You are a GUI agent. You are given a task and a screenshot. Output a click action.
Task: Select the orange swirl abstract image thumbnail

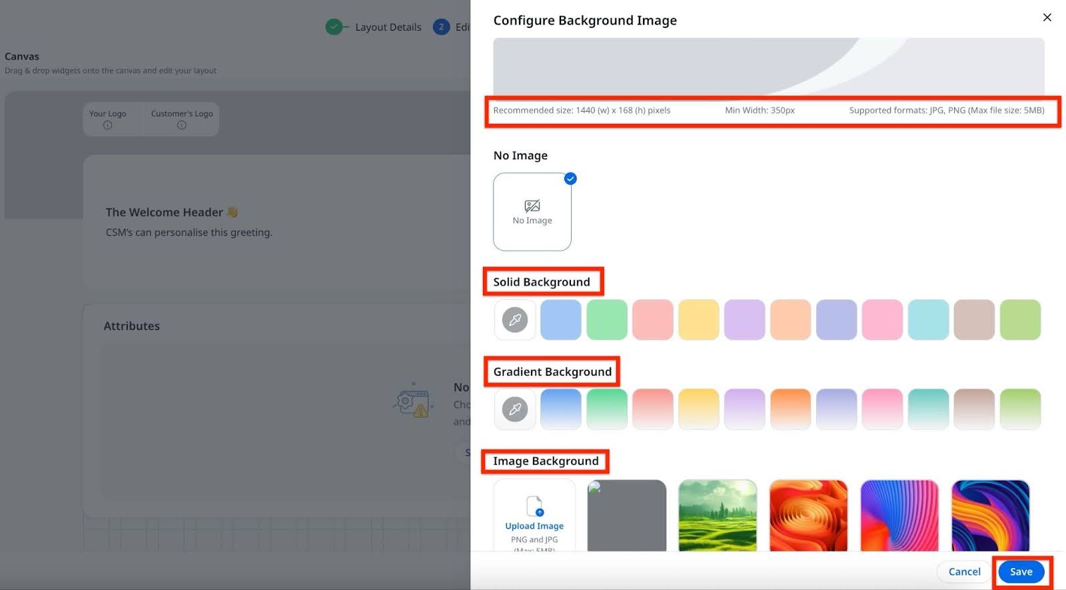click(808, 515)
